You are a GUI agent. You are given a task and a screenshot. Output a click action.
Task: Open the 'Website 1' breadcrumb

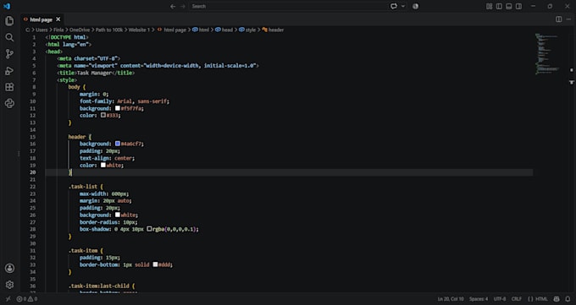click(x=139, y=30)
